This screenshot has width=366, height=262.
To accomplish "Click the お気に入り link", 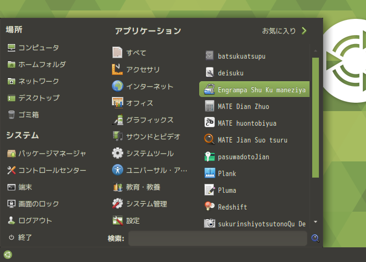I will 279,31.
